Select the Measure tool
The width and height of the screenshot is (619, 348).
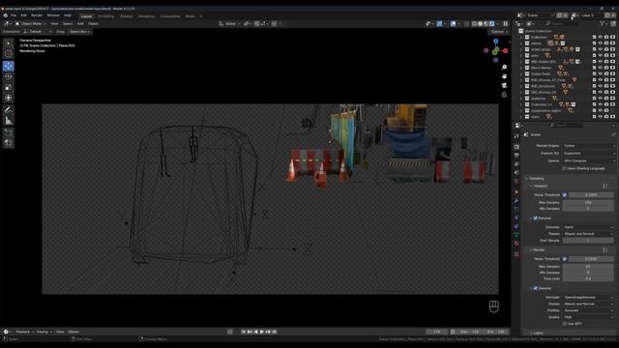coord(9,121)
